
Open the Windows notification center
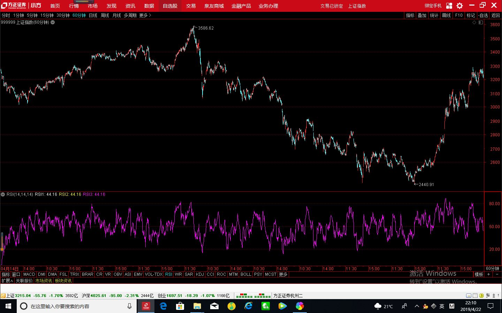click(x=490, y=306)
